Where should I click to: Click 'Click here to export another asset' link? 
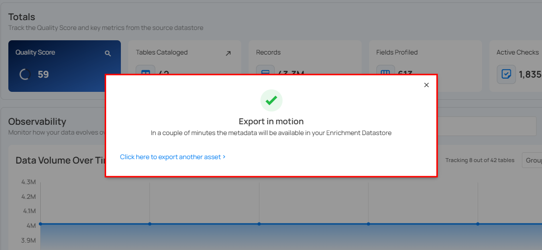click(172, 157)
